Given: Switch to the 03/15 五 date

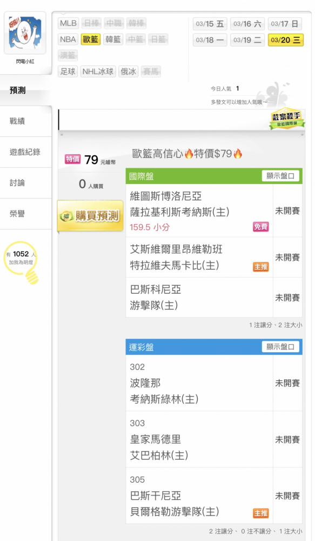Looking at the screenshot, I should pos(210,24).
